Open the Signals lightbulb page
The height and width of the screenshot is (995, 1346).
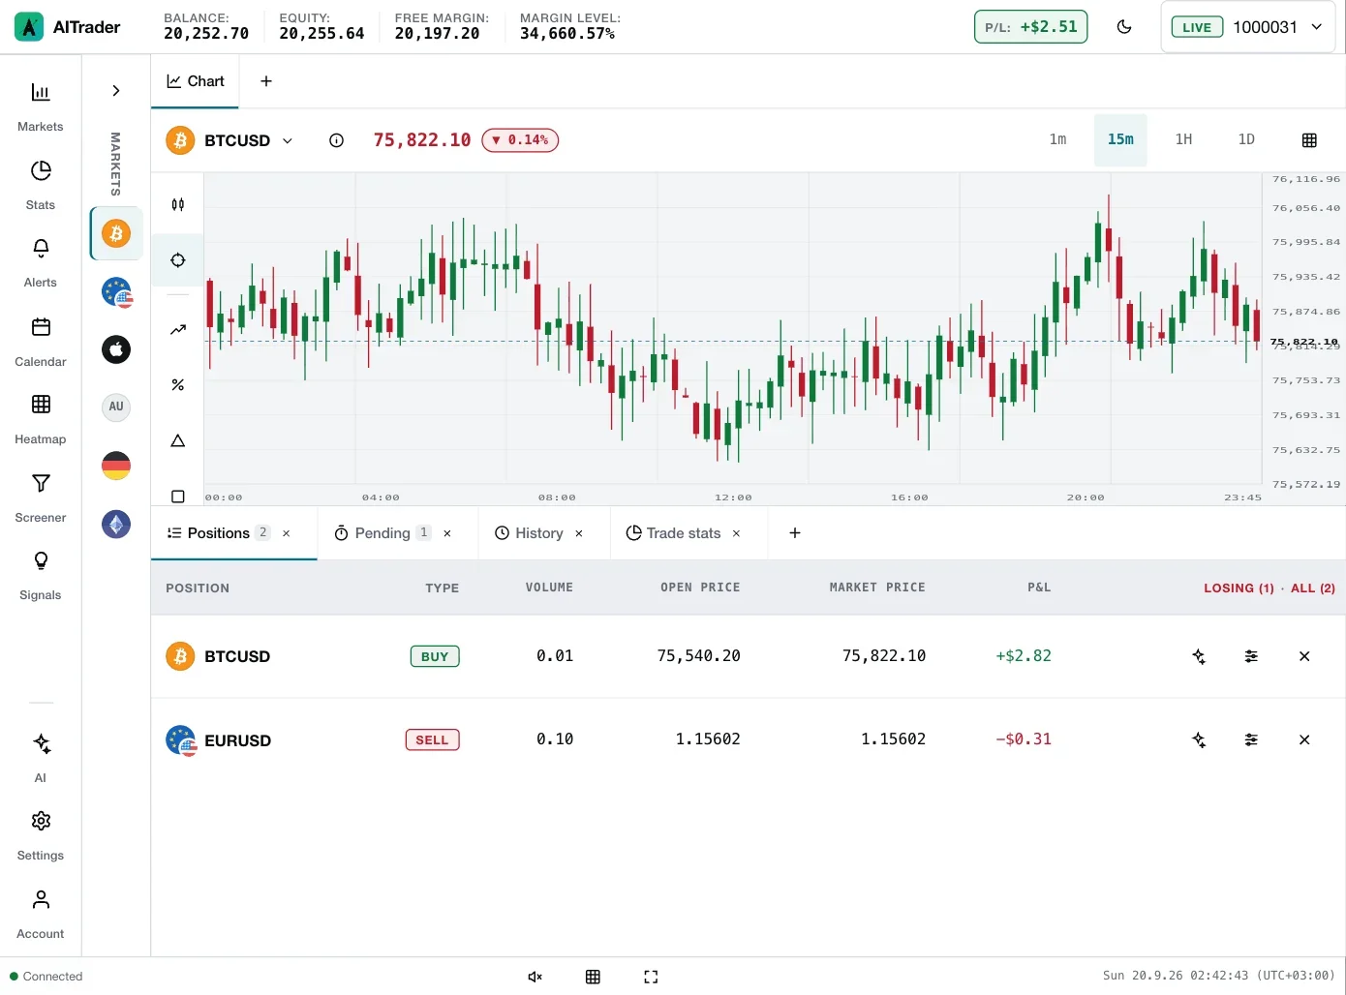point(41,575)
